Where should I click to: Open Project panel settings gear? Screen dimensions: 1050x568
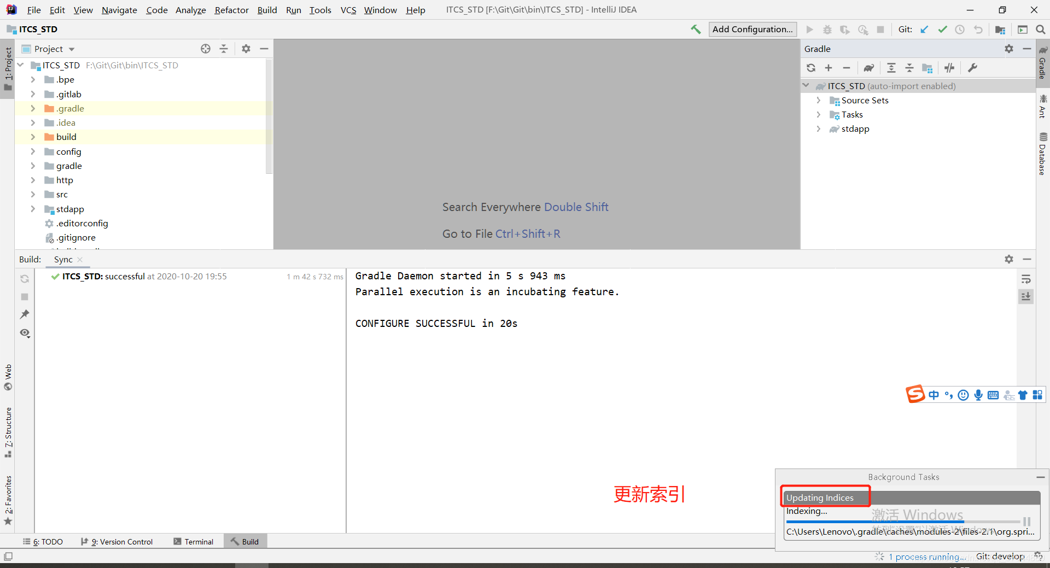246,49
